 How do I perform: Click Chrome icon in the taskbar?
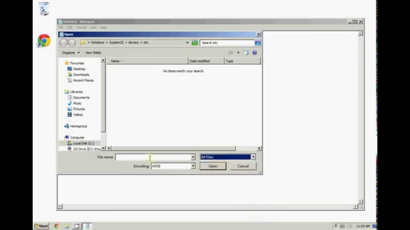[x=56, y=226]
